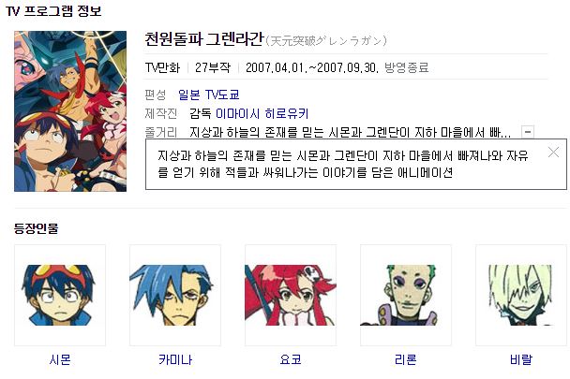Viewport: 570px width, 379px height.
Task: Click the 천원돌파 그렌라간 title
Action: point(203,39)
